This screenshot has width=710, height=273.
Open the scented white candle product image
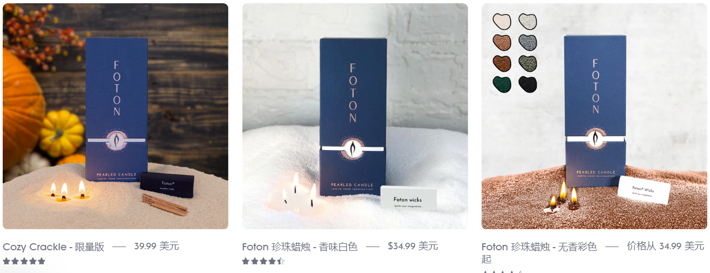[x=355, y=116]
